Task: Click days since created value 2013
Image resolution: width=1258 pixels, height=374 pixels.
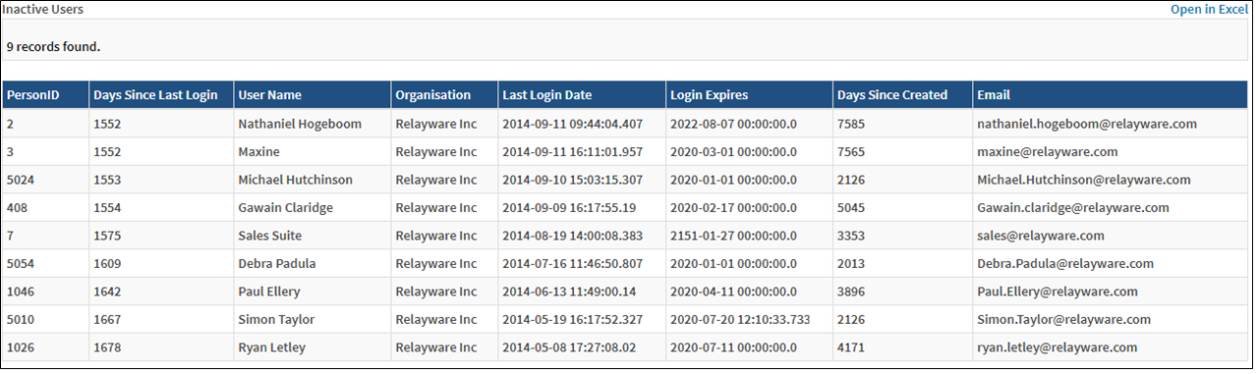Action: (851, 264)
